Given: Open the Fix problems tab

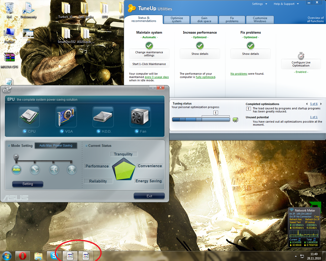Looking at the screenshot, I should click(232, 20).
